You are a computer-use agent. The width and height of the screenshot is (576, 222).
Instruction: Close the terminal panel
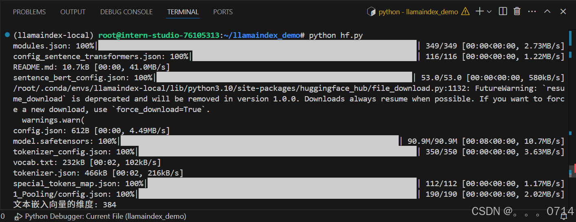pos(563,11)
